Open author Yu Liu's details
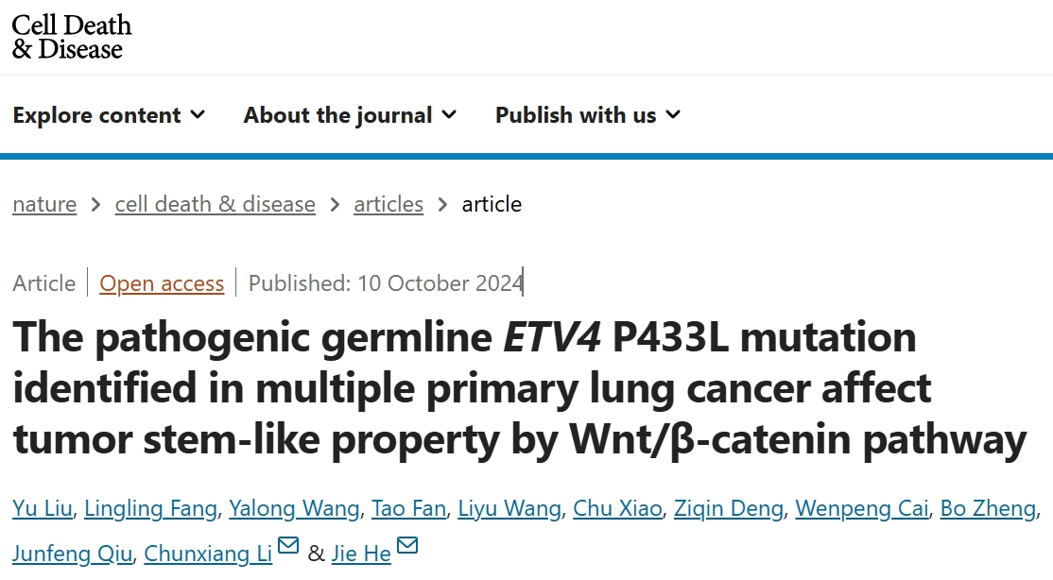The width and height of the screenshot is (1053, 580). click(x=43, y=508)
